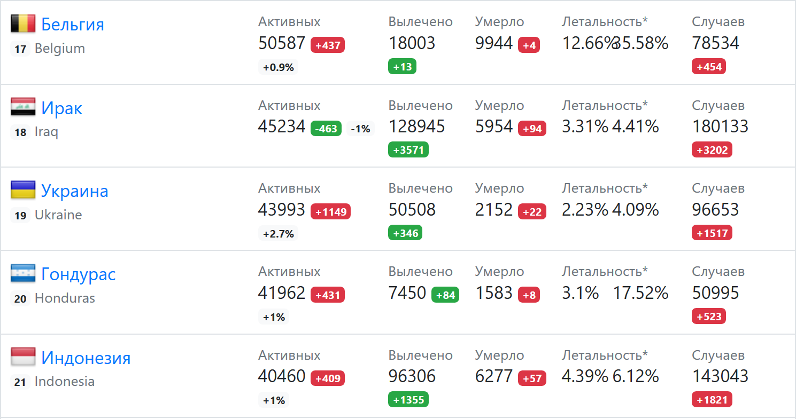Screen dimensions: 796x419
Task: Click the Ukraine flag icon
Action: tap(23, 190)
